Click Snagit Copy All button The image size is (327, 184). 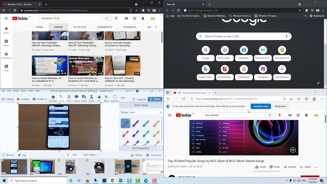(x=139, y=99)
